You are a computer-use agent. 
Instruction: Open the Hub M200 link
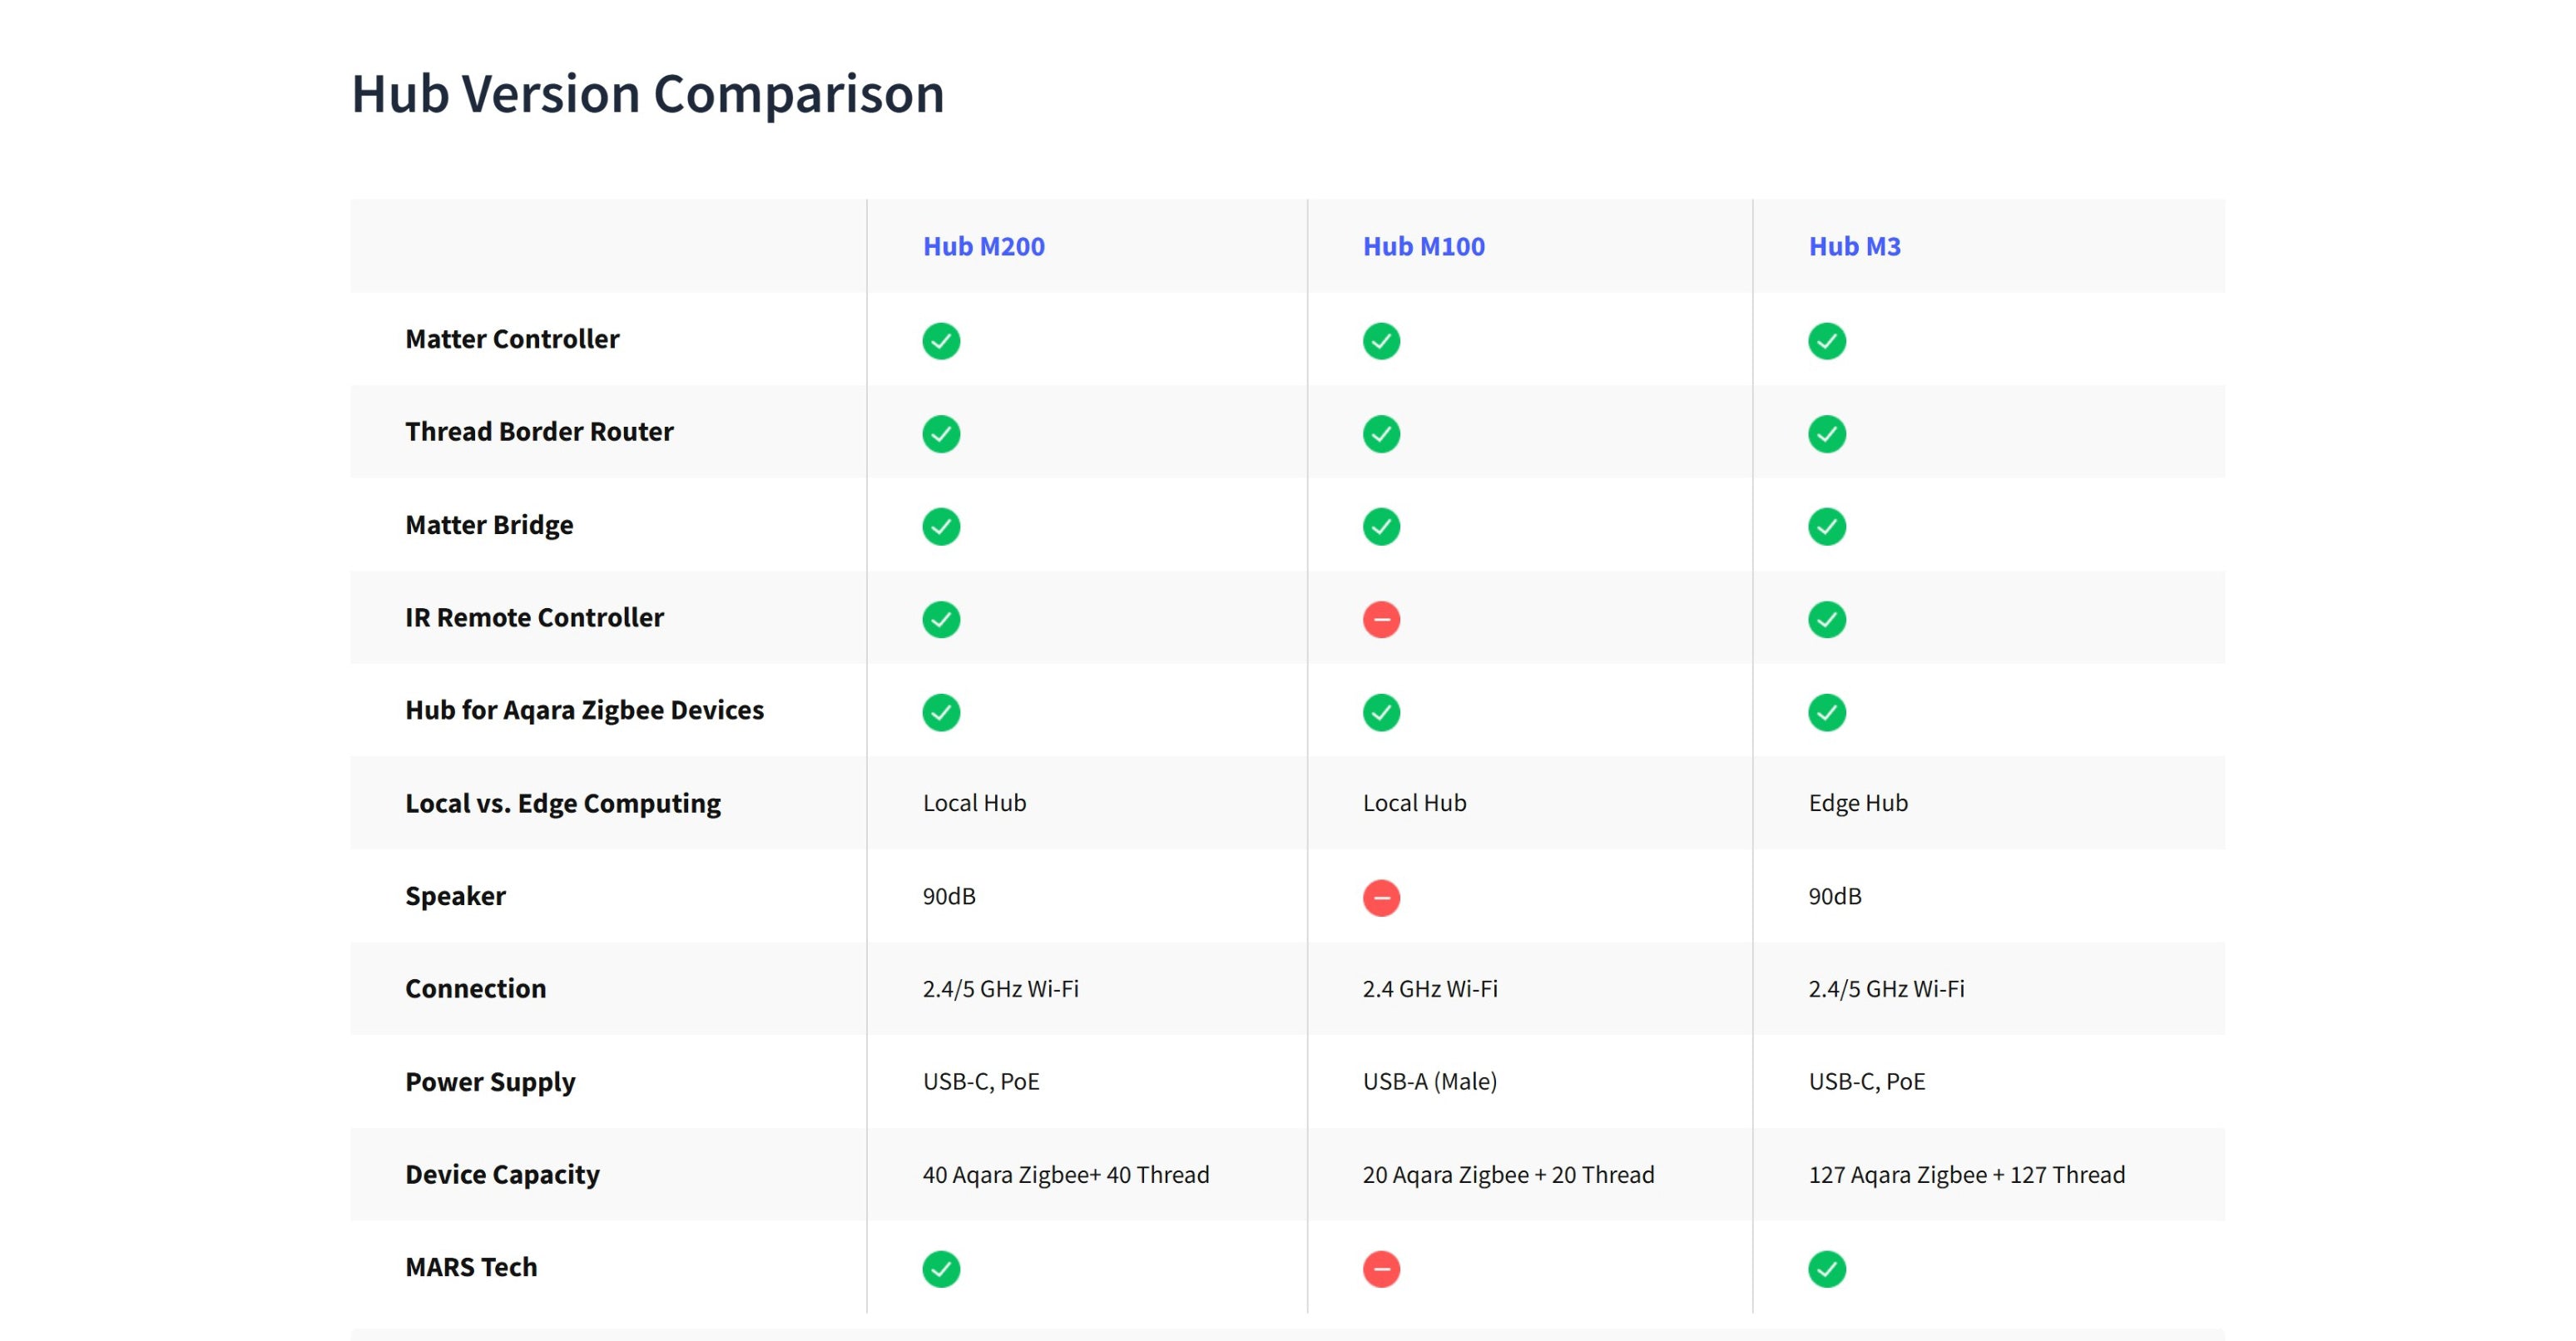(983, 246)
